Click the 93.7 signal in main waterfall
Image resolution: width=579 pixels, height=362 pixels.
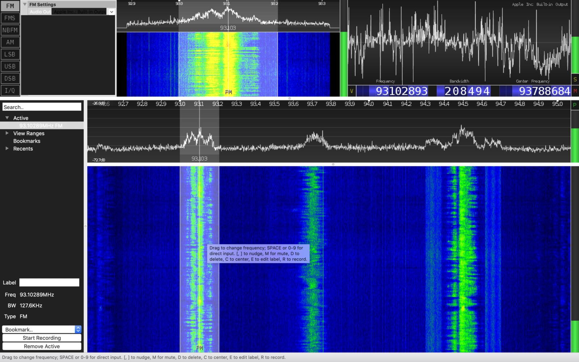pos(313,259)
